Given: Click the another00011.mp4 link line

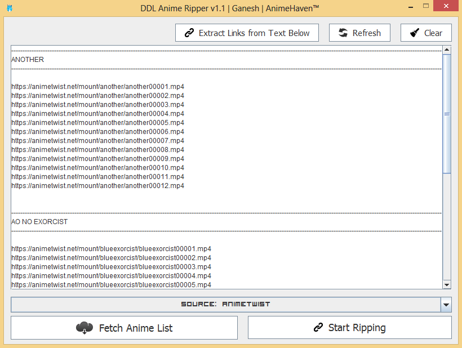Looking at the screenshot, I should 98,177.
